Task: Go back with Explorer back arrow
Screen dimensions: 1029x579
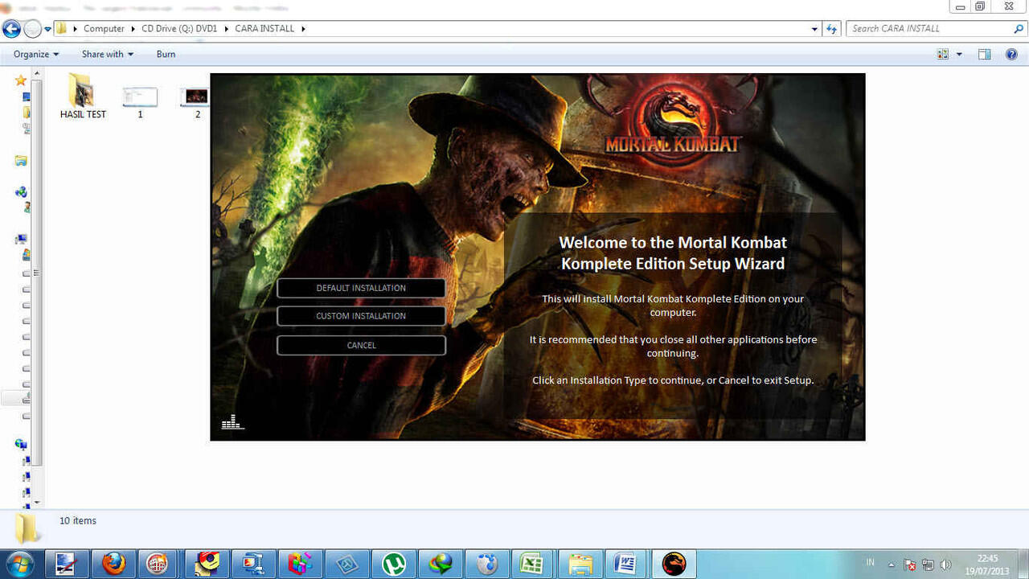Action: click(11, 29)
